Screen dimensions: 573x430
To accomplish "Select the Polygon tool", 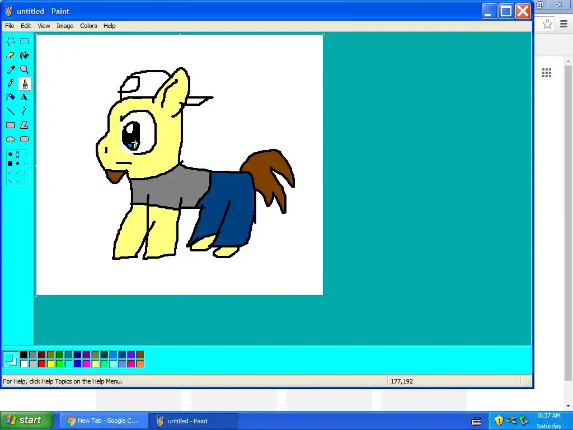I will [x=25, y=125].
